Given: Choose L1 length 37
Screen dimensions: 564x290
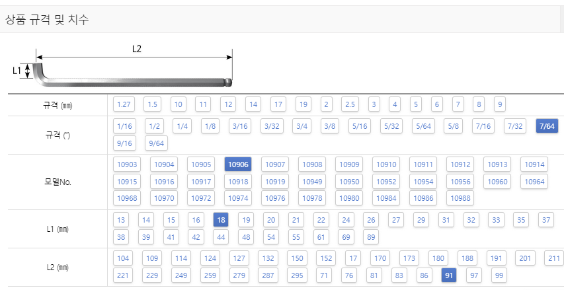Looking at the screenshot, I should click(545, 220).
